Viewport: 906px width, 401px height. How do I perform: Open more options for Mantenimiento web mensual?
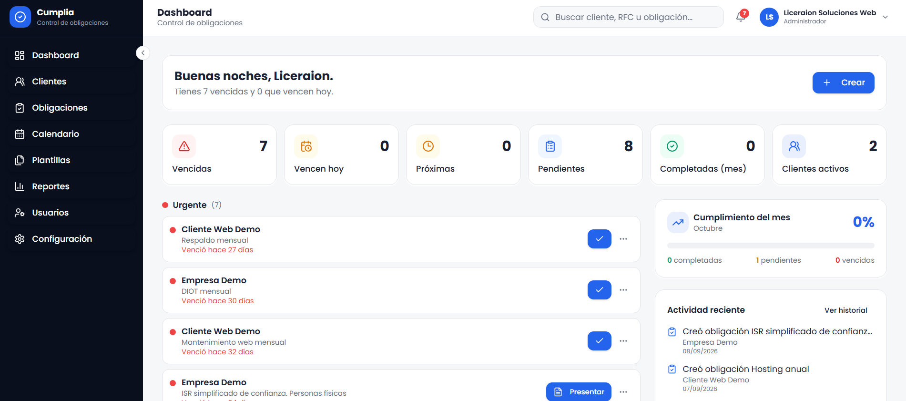click(623, 341)
